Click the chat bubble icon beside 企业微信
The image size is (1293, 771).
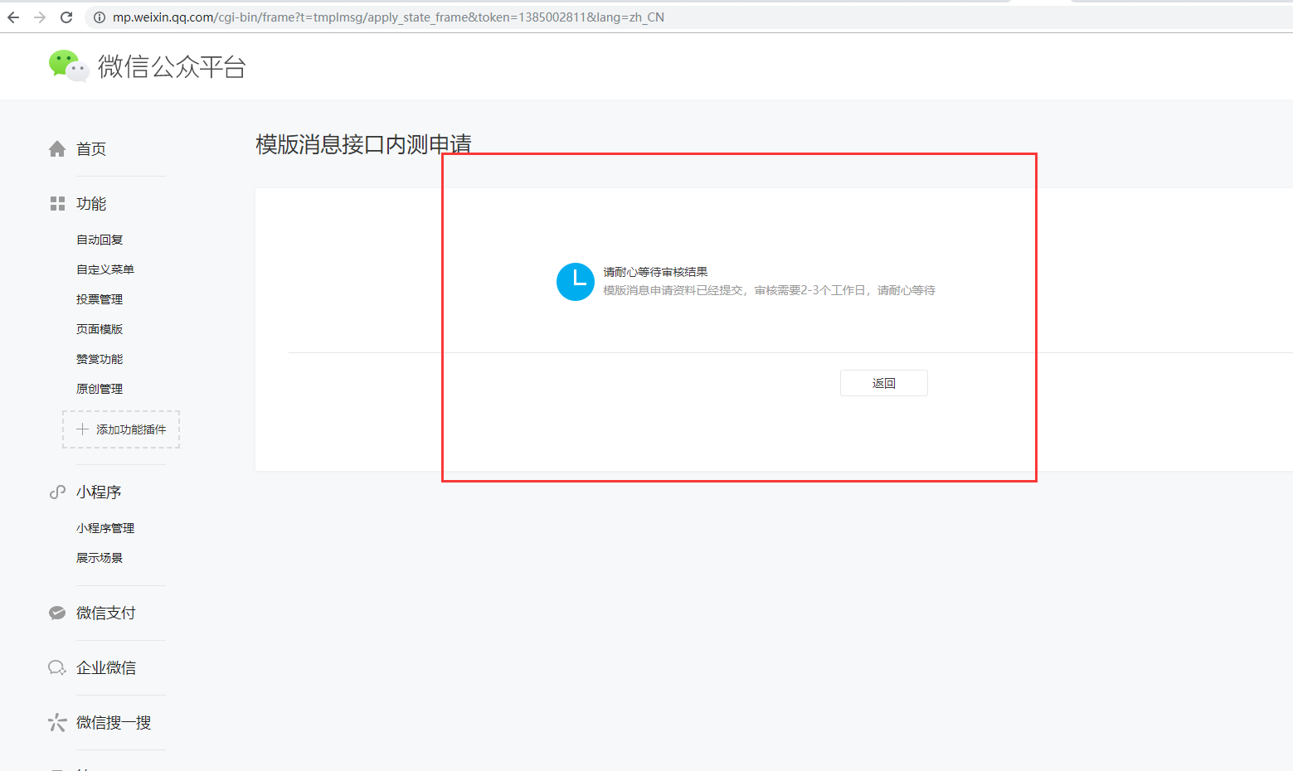point(57,668)
